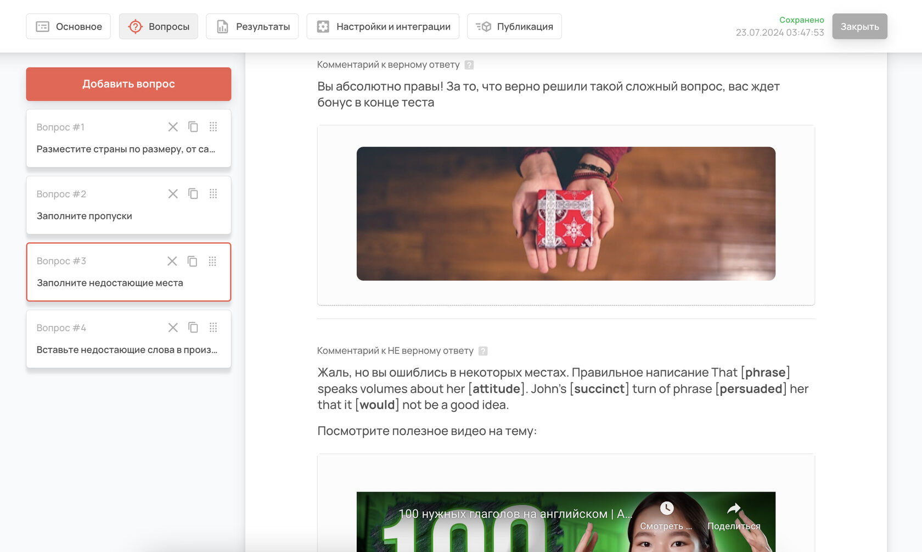Switch to the Результаты tab

click(252, 26)
